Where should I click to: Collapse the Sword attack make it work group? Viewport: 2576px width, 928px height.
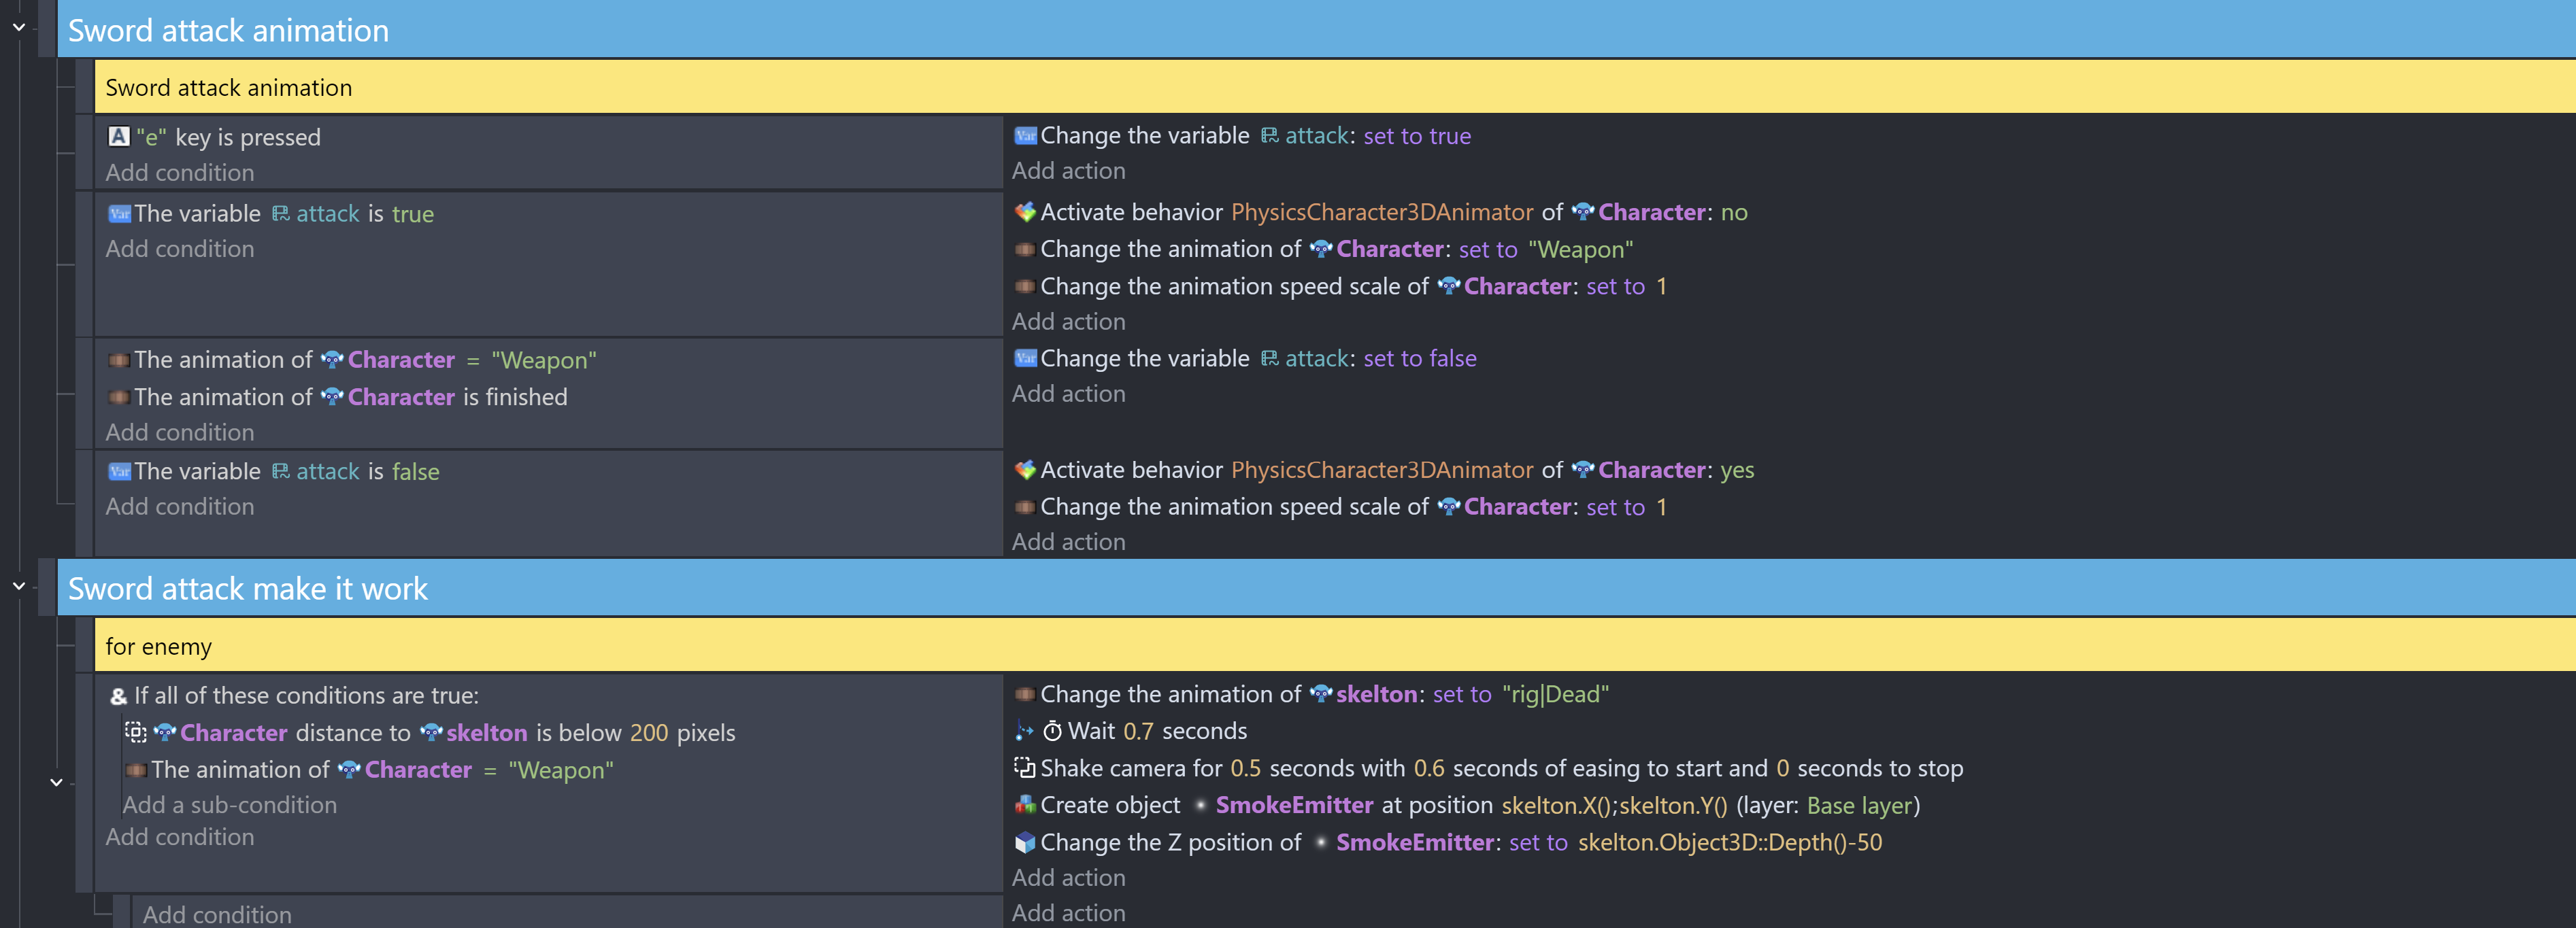(19, 586)
